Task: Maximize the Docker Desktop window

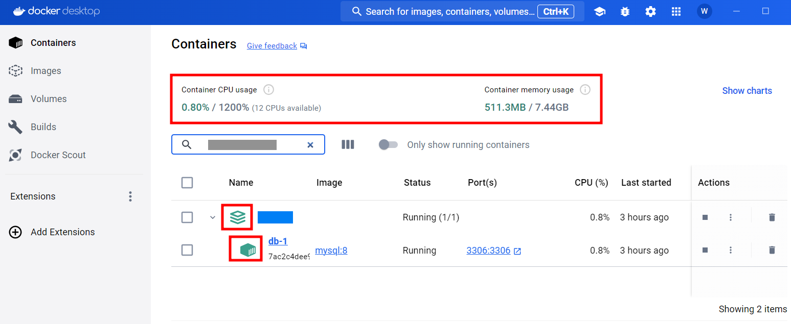Action: click(x=765, y=11)
